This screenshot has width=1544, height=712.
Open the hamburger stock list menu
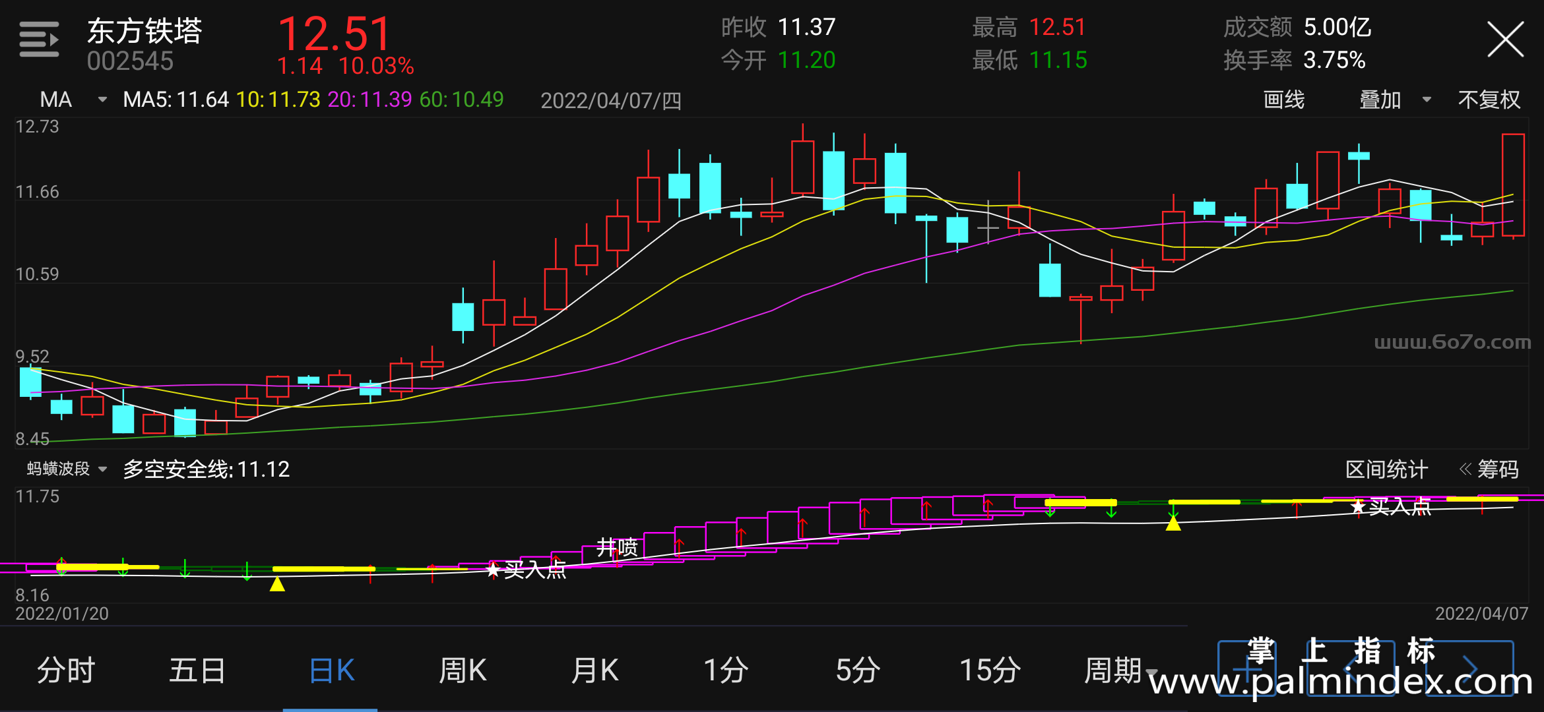tap(39, 40)
